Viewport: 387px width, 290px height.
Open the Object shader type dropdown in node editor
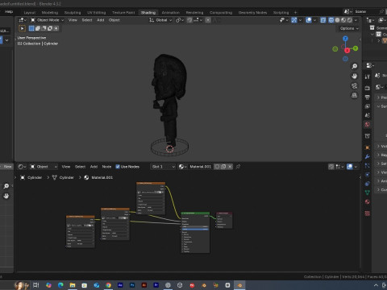click(44, 167)
